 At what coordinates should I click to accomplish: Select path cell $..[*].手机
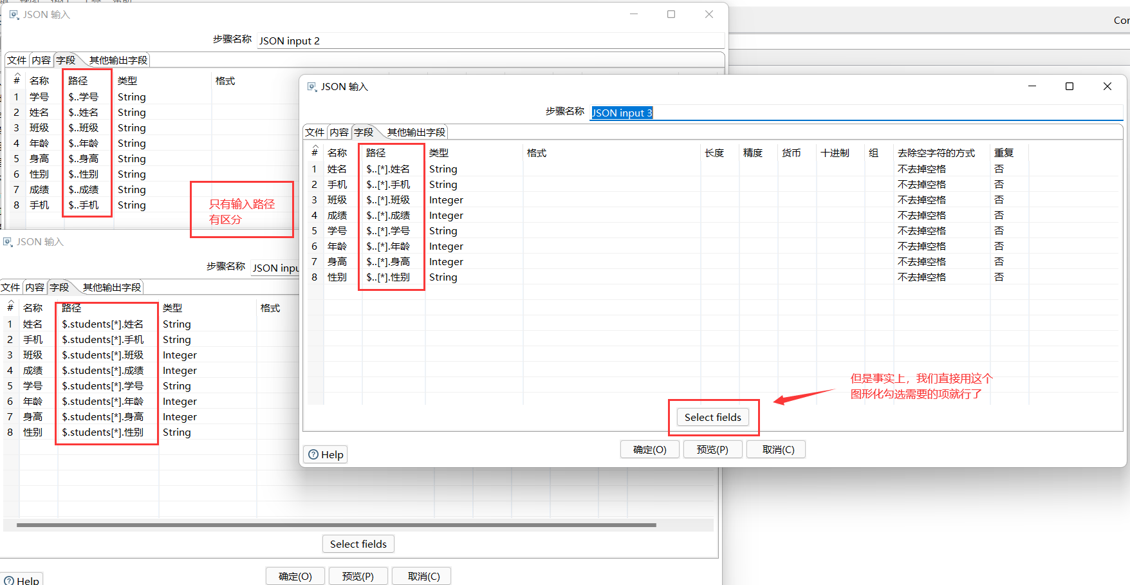coord(393,184)
